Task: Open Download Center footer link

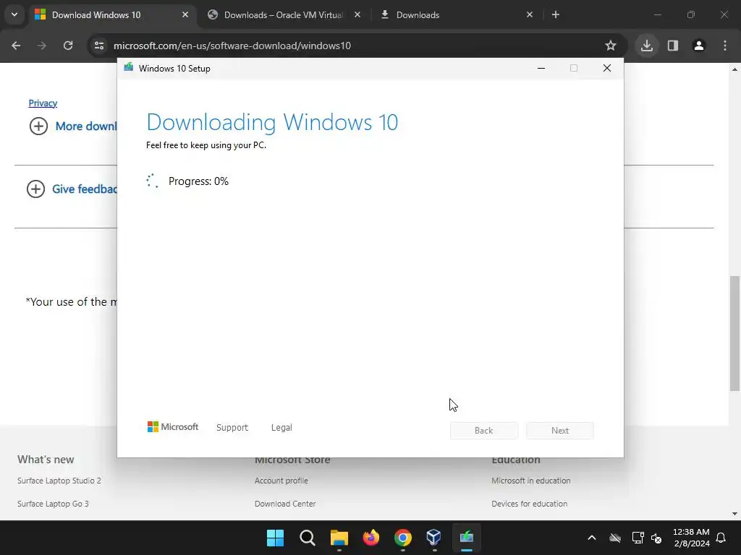Action: point(285,504)
